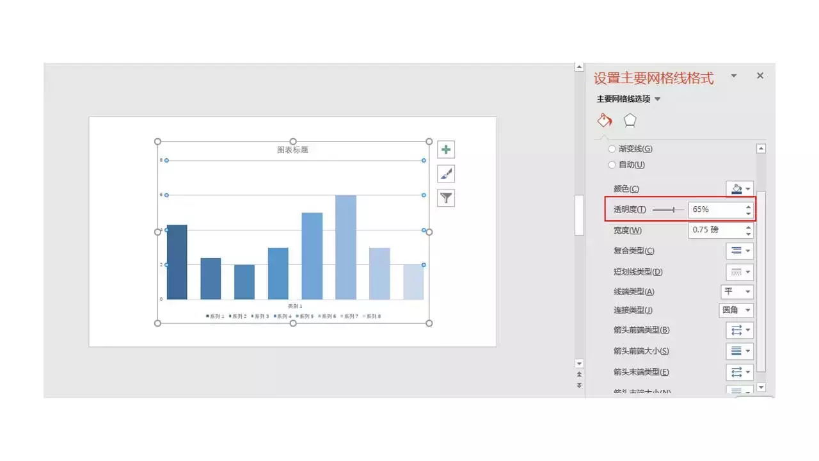
Task: Close the 设置主要网格线格式 pane
Action: (760, 76)
